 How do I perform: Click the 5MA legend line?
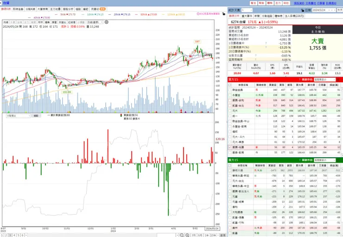click(x=65, y=14)
